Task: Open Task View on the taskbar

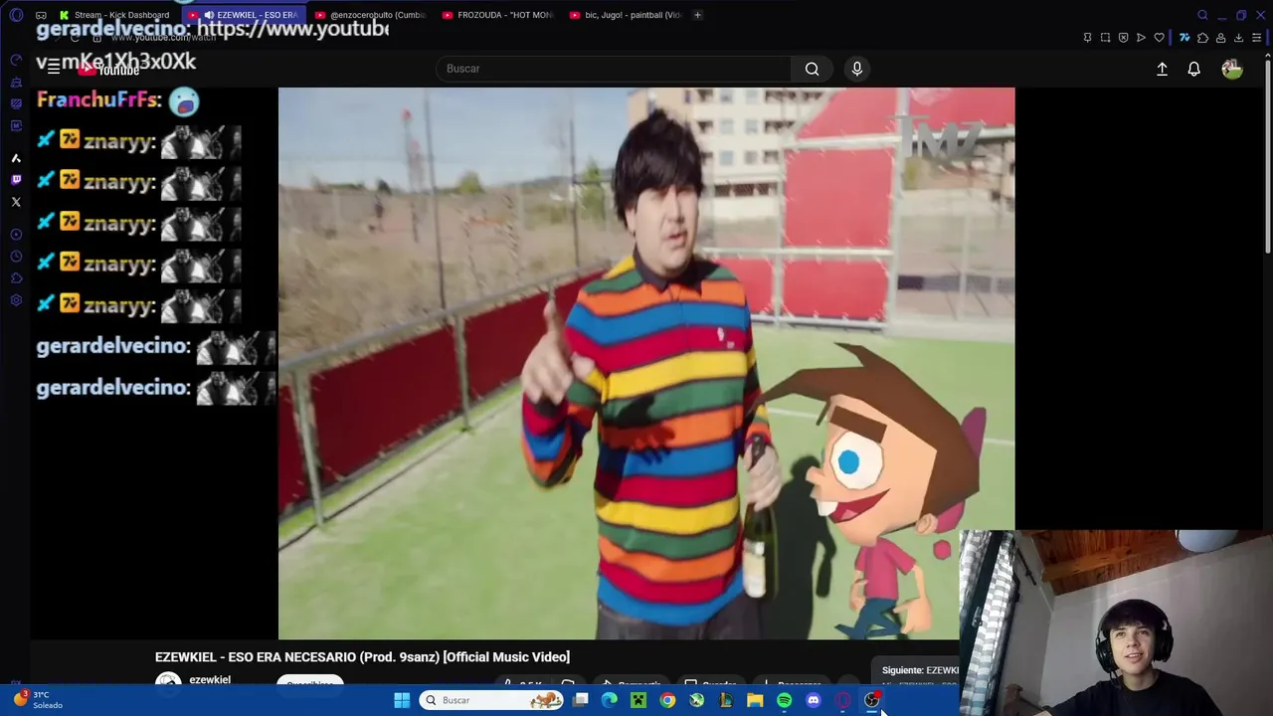Action: (581, 700)
